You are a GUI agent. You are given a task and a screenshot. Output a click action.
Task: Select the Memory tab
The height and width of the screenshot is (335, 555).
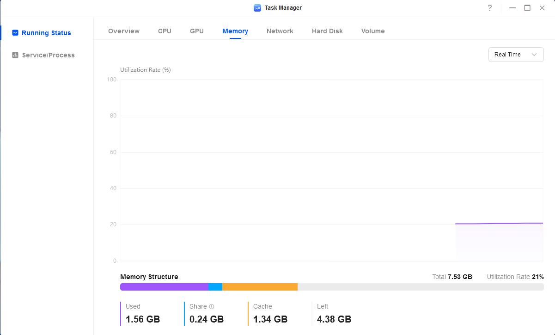235,31
